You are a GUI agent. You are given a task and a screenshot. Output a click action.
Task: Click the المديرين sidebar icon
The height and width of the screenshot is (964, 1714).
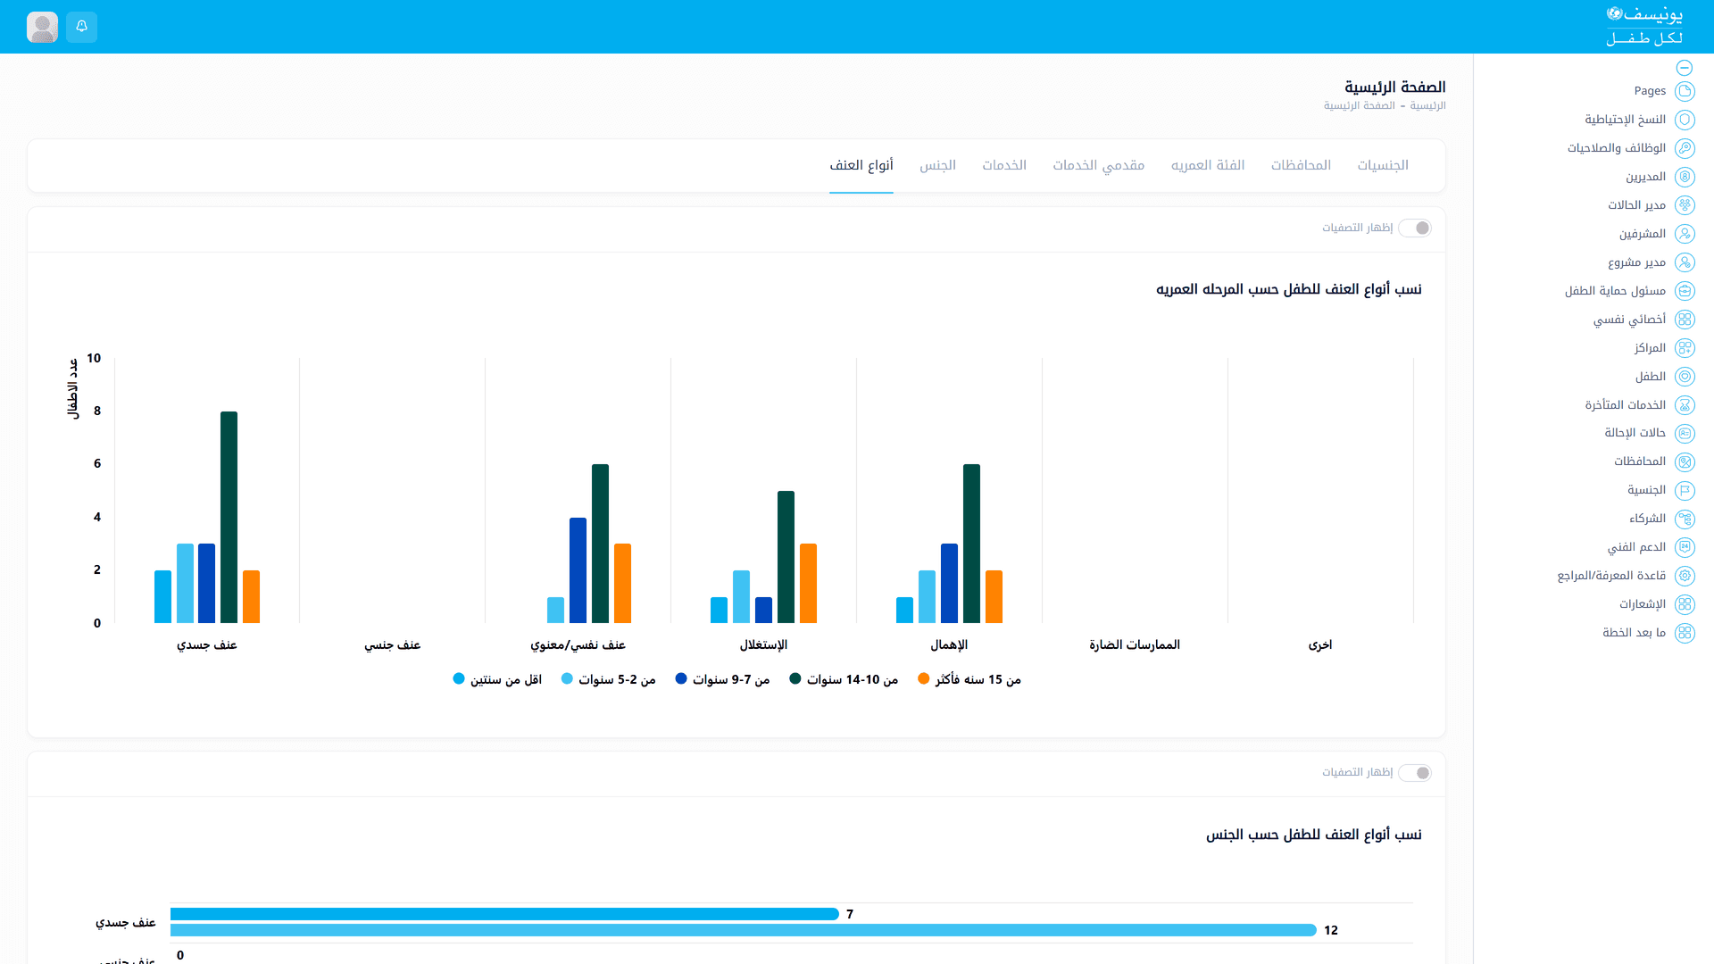tap(1685, 177)
